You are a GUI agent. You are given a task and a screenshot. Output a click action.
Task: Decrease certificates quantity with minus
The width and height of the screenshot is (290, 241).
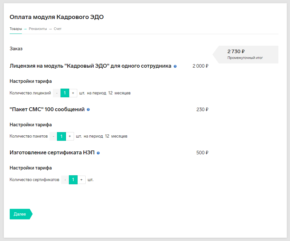[x=65, y=180]
